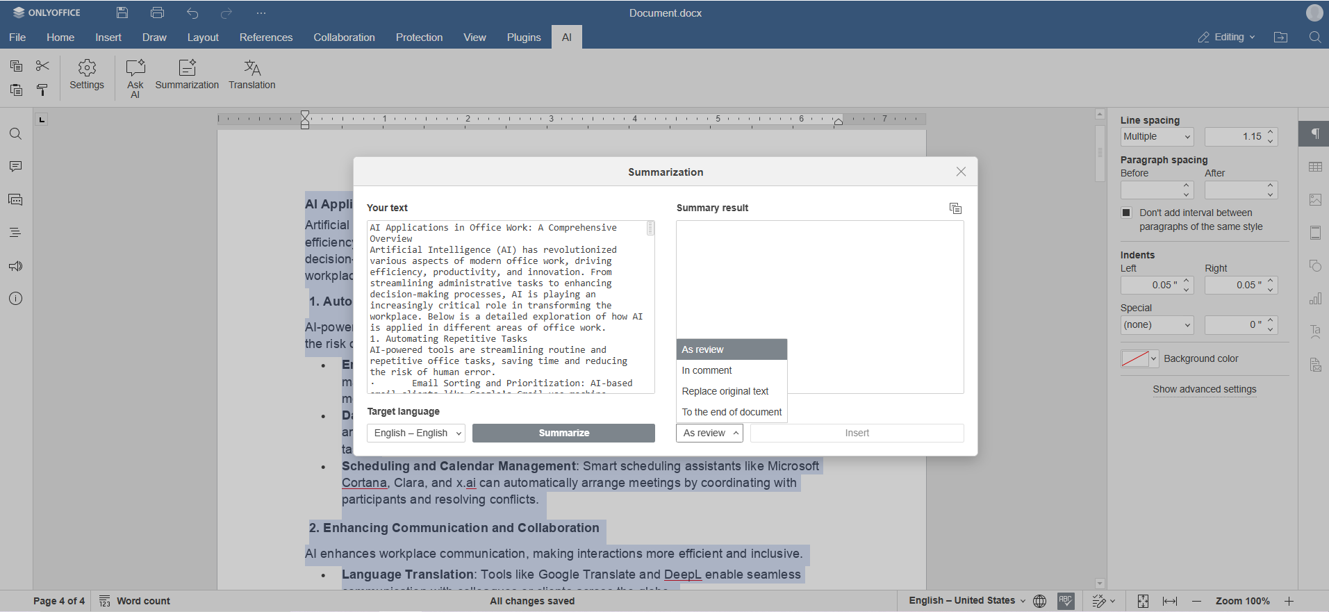Close the Summarization dialog
Viewport: 1329px width, 612px height.
(961, 172)
